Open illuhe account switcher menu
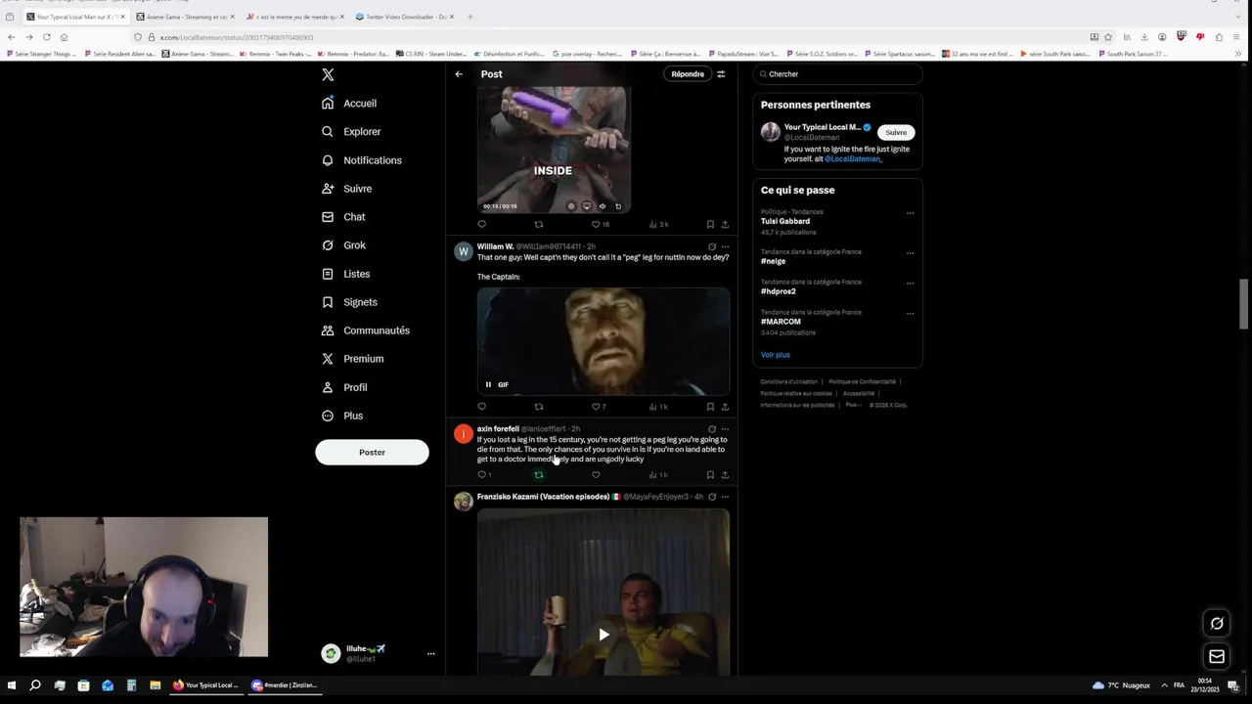This screenshot has height=704, width=1252. (x=430, y=654)
